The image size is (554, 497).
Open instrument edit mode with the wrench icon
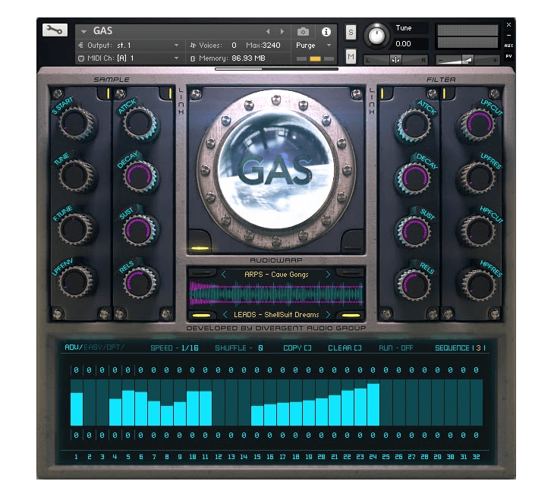point(55,30)
